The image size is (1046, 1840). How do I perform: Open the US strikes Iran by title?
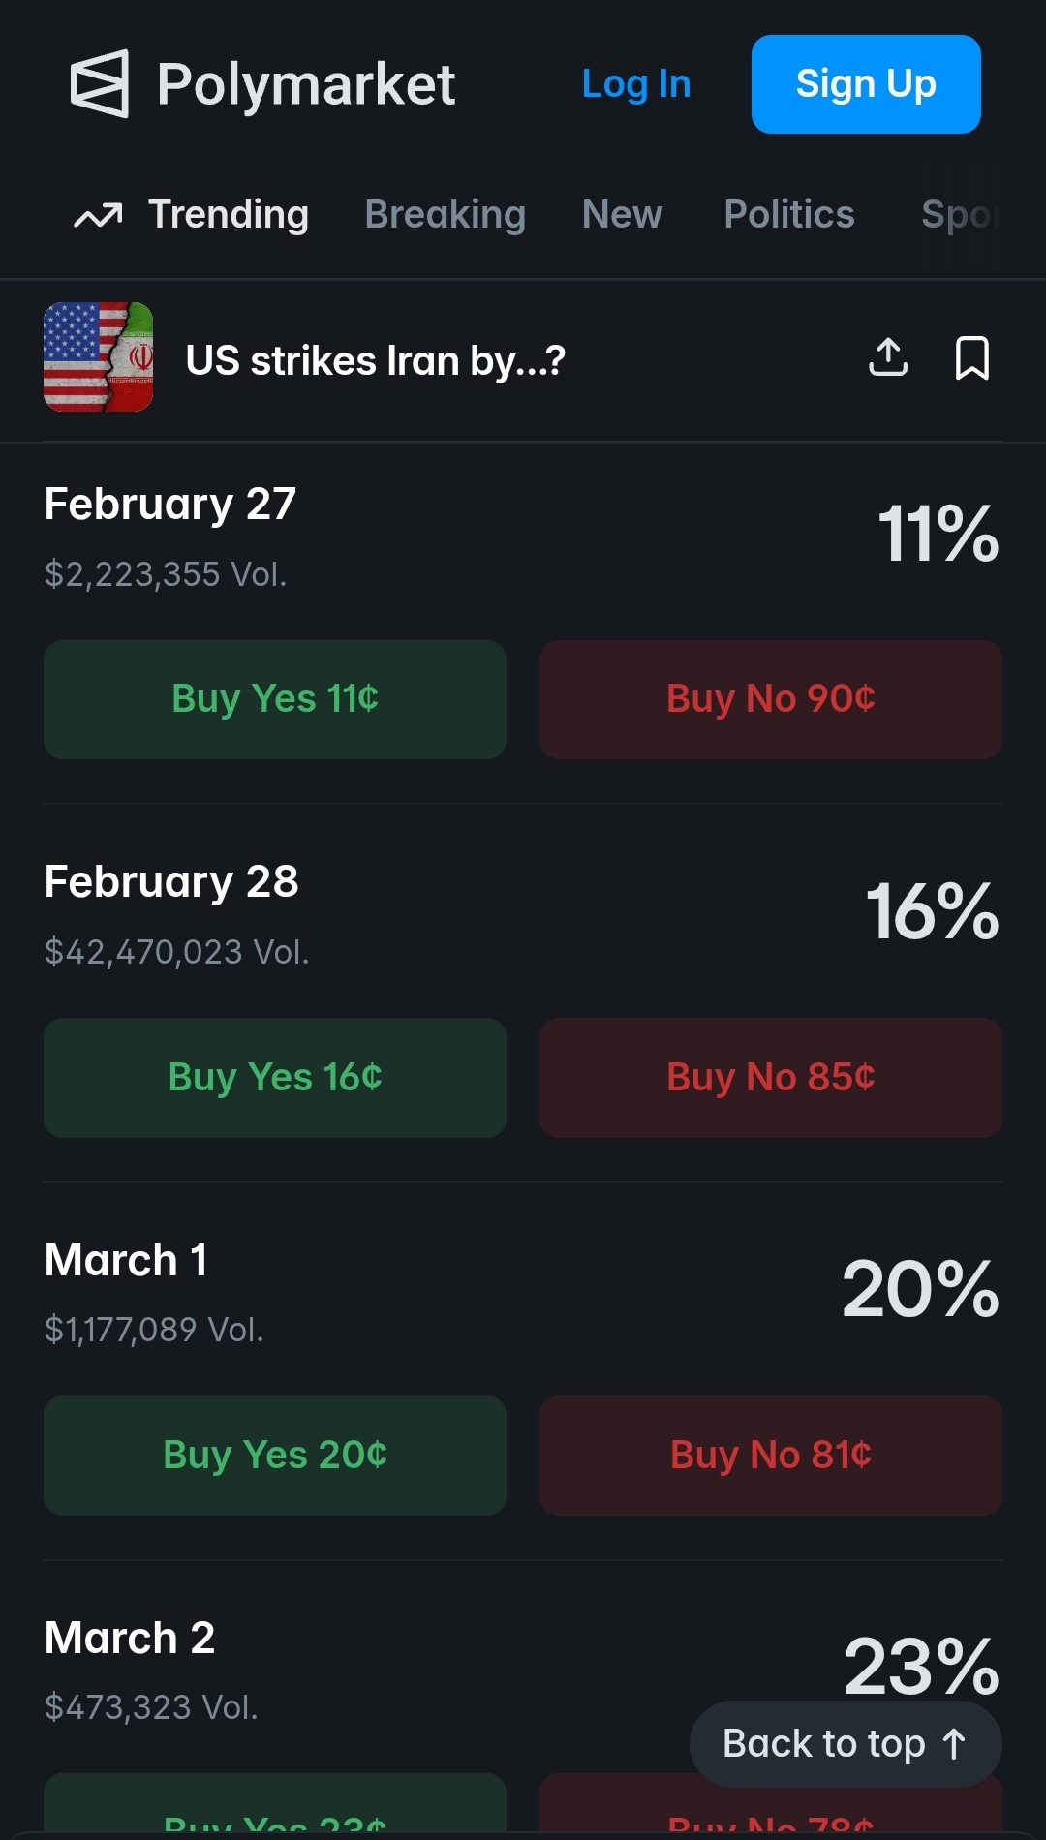(x=376, y=360)
